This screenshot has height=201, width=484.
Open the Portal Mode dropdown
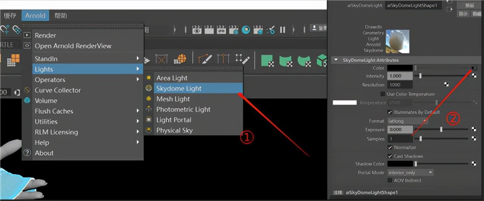(x=411, y=172)
